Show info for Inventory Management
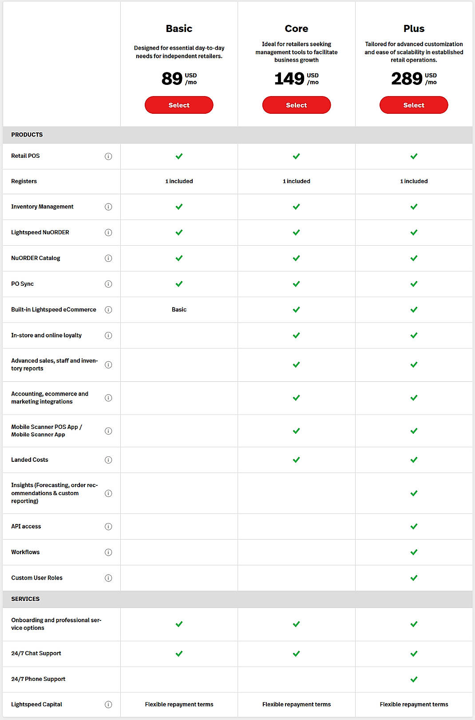The height and width of the screenshot is (720, 475). [108, 207]
